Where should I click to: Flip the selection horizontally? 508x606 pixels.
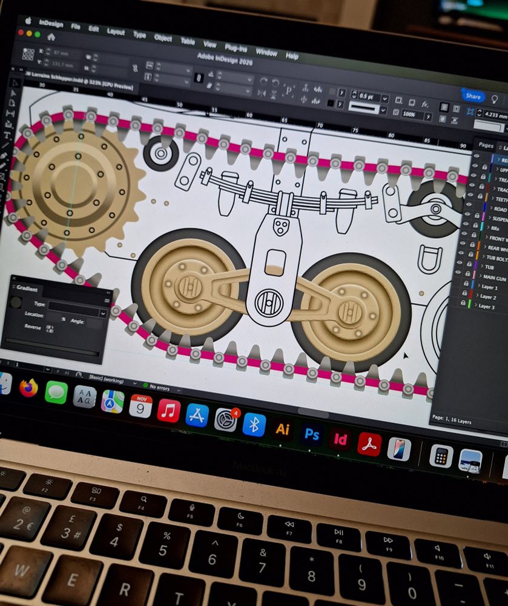click(x=262, y=93)
